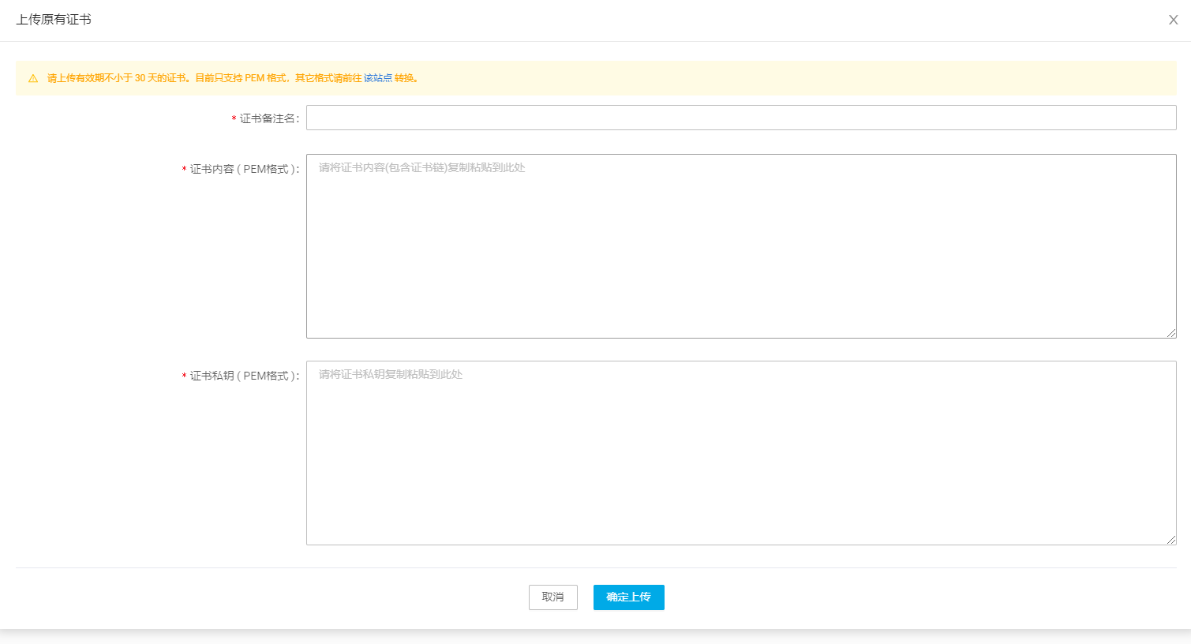This screenshot has height=644, width=1191.
Task: Click the 上传原有证书 dialog title
Action: (54, 20)
